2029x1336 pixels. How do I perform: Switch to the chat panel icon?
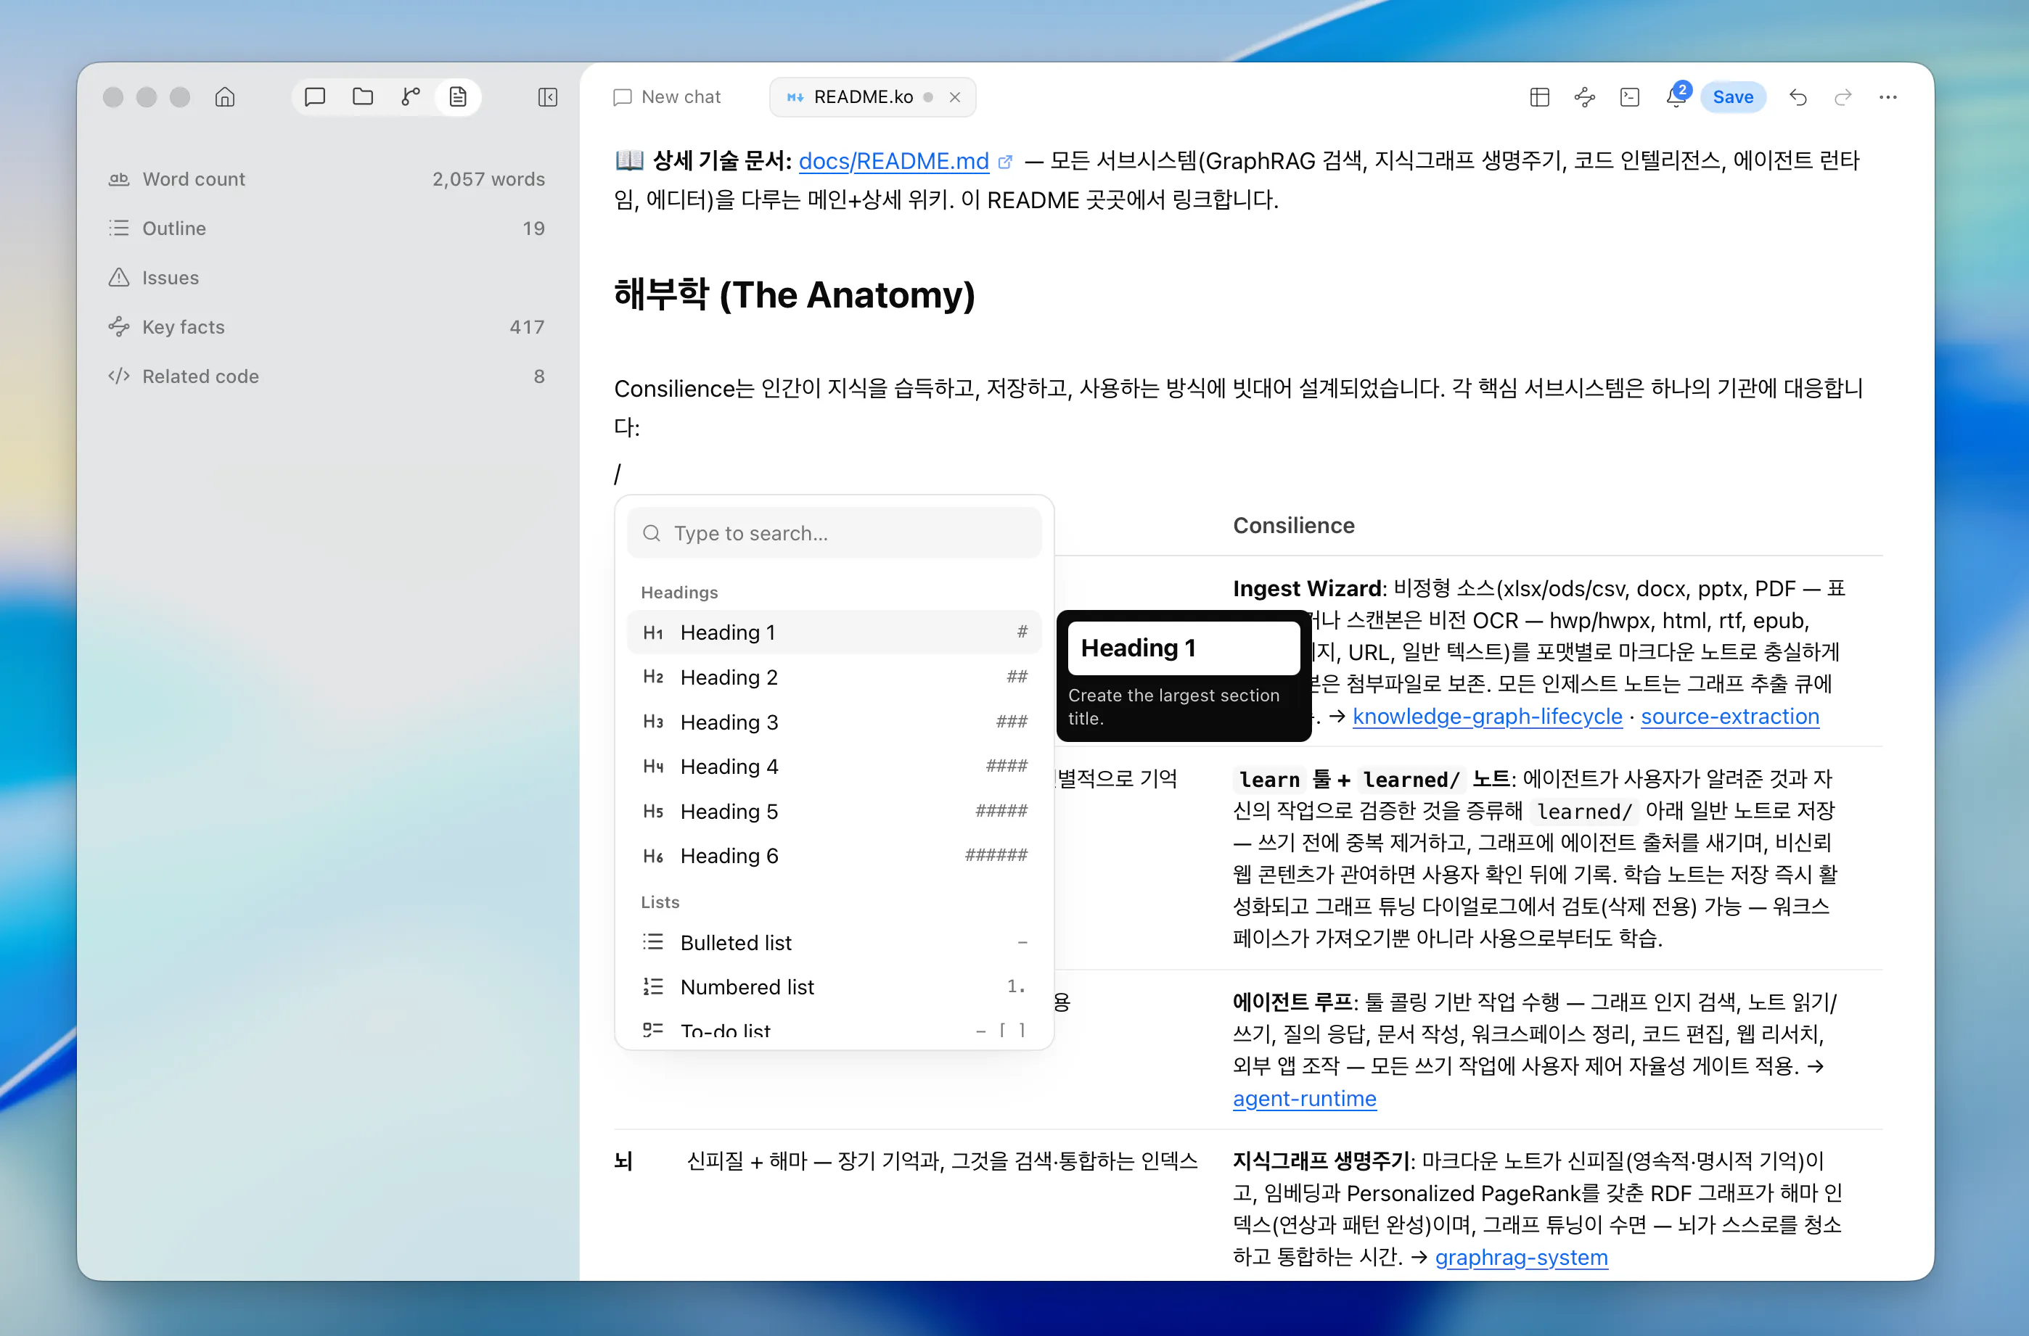tap(314, 97)
